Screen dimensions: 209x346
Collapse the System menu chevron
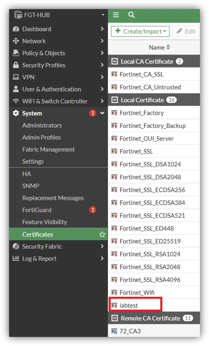tap(102, 113)
